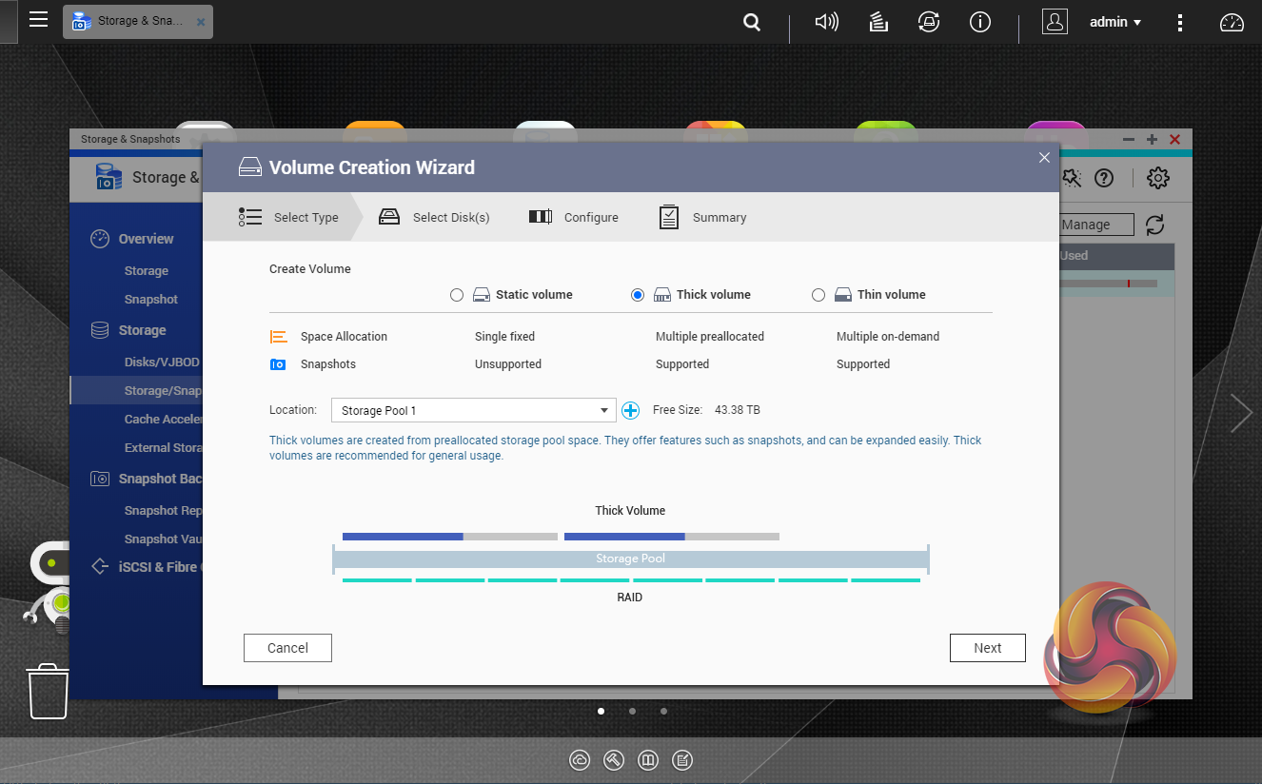Refresh the storage list

point(1154,225)
